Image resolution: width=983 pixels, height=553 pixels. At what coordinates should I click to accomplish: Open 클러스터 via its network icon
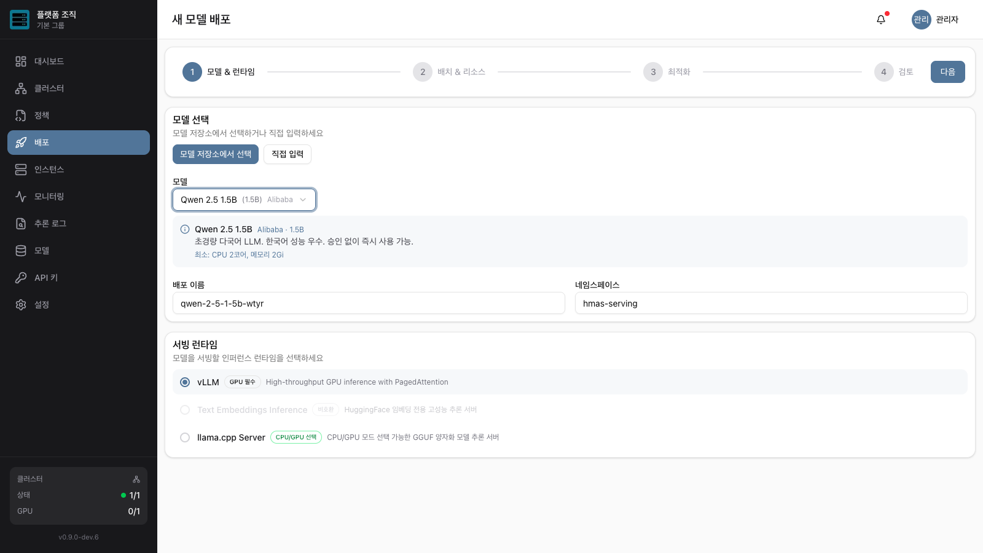21,88
